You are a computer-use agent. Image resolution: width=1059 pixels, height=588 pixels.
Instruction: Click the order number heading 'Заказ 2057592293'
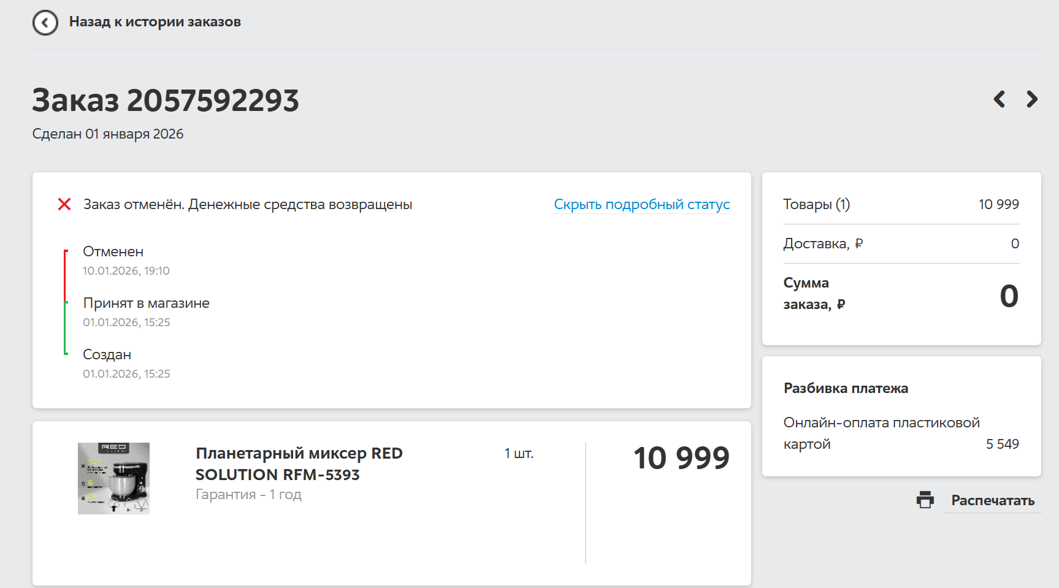166,101
